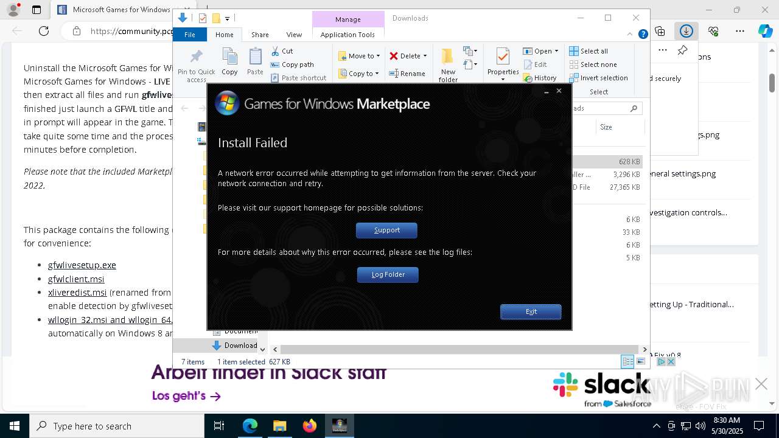779x438 pixels.
Task: Switch to Large icons view in status bar
Action: coord(640,361)
